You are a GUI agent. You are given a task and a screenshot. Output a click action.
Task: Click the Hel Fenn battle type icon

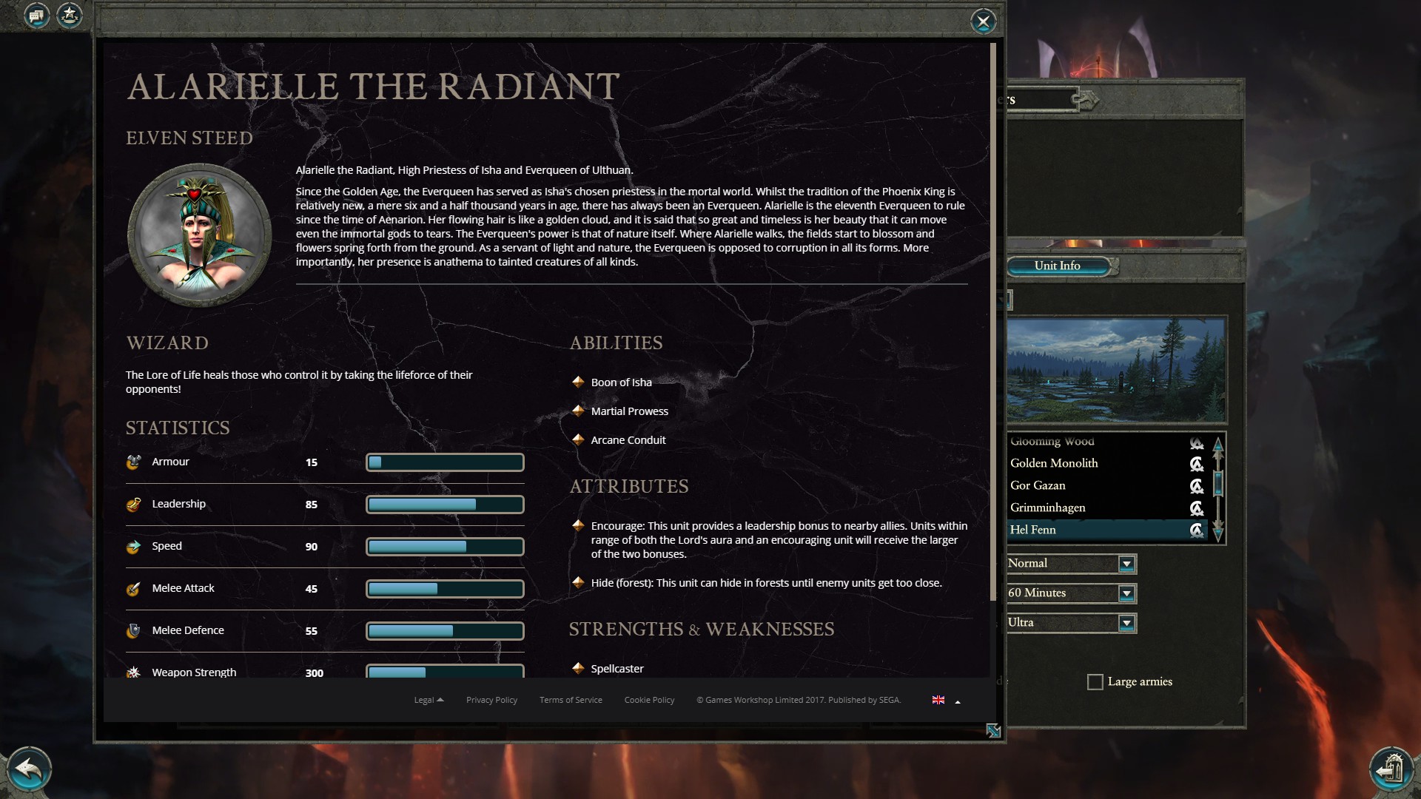coord(1196,530)
